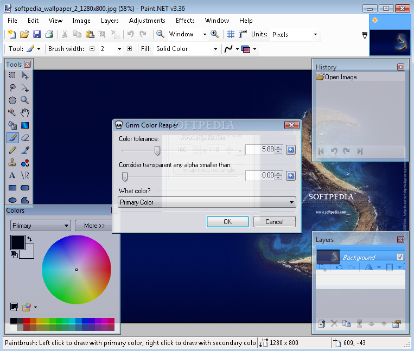The image size is (414, 351).
Task: Open the File menu
Action: coord(12,21)
